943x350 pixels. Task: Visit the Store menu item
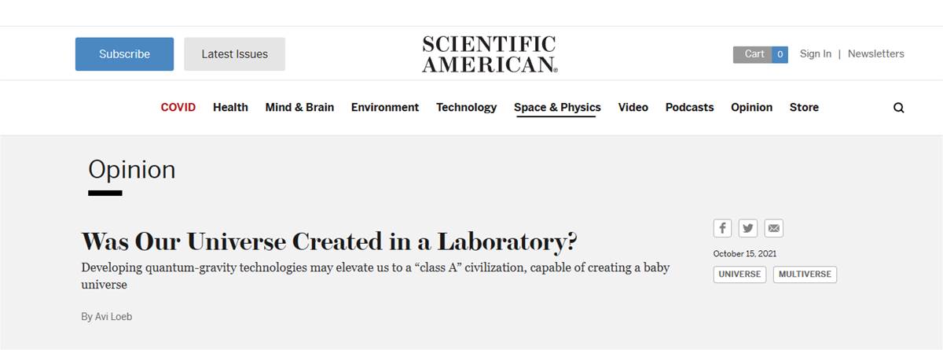click(x=804, y=107)
